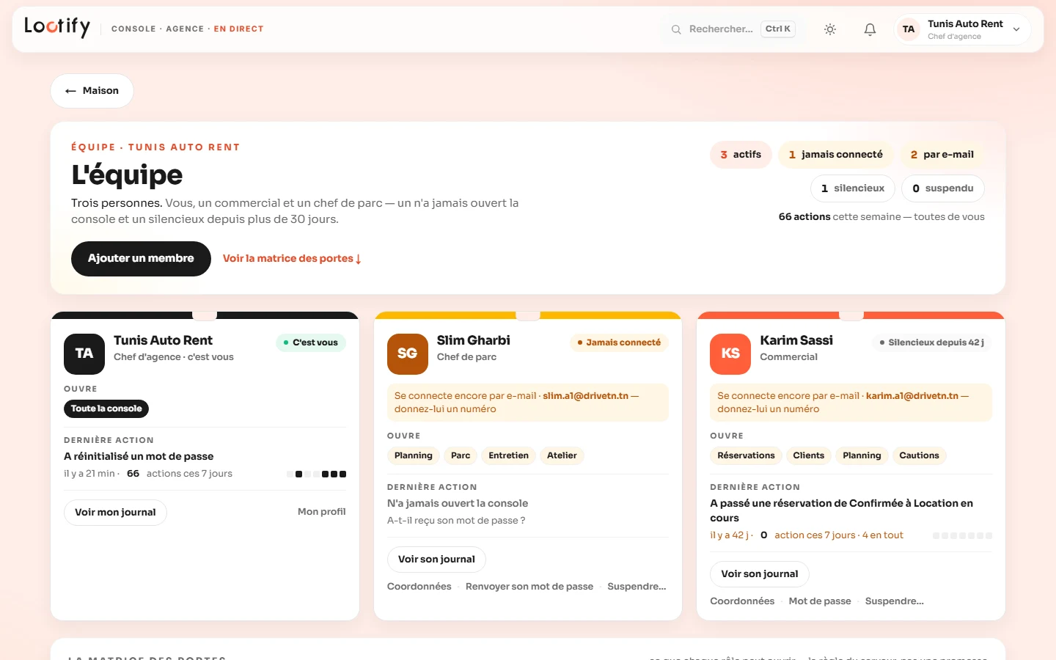Go back with the Maison button

click(x=92, y=91)
